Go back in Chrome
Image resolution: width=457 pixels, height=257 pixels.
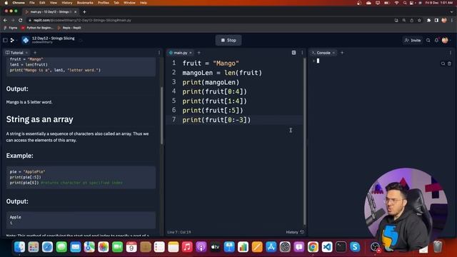[x=5, y=20]
